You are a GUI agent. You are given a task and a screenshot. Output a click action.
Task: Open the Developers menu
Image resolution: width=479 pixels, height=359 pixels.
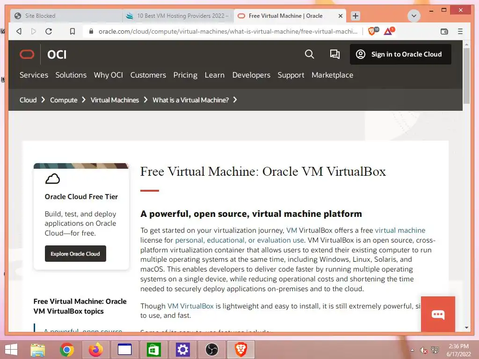click(x=251, y=75)
